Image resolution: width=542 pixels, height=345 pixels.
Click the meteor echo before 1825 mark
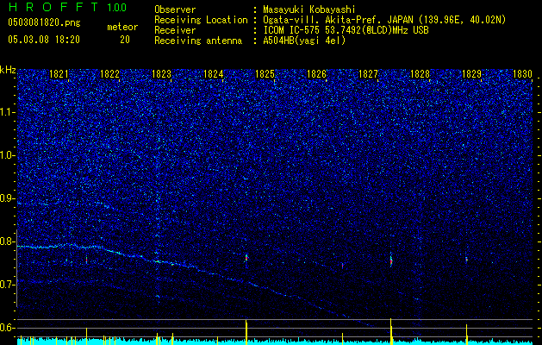tap(246, 258)
